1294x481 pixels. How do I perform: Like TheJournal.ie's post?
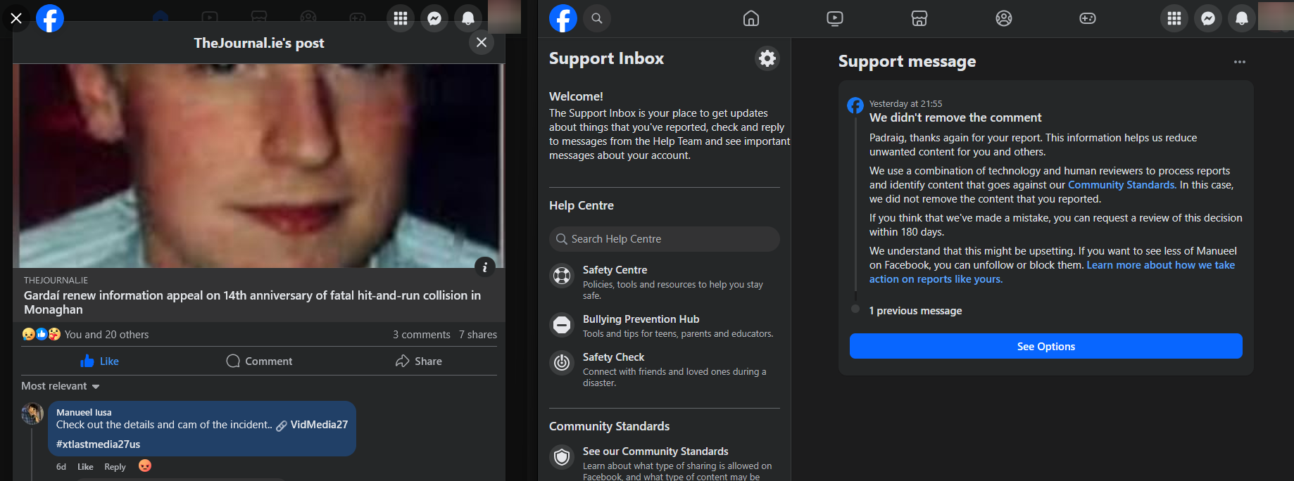[99, 361]
